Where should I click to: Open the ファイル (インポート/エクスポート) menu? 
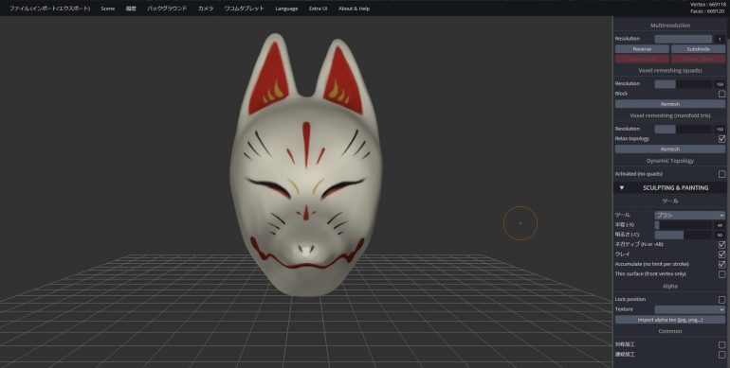pyautogui.click(x=50, y=9)
